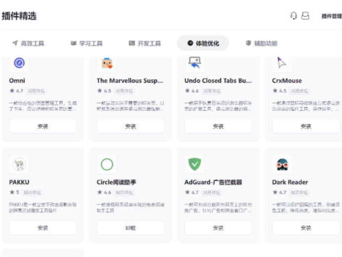342x257 pixels.
Task: Click the Undo Closed Tabs Button icon
Action: coord(195,63)
